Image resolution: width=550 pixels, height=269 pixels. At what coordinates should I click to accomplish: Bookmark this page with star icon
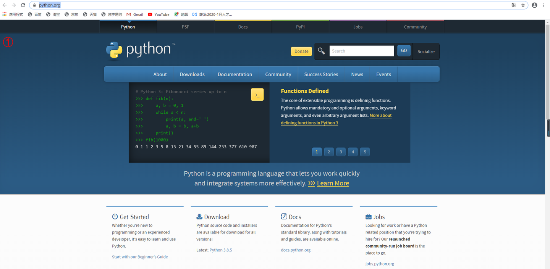coord(523,5)
